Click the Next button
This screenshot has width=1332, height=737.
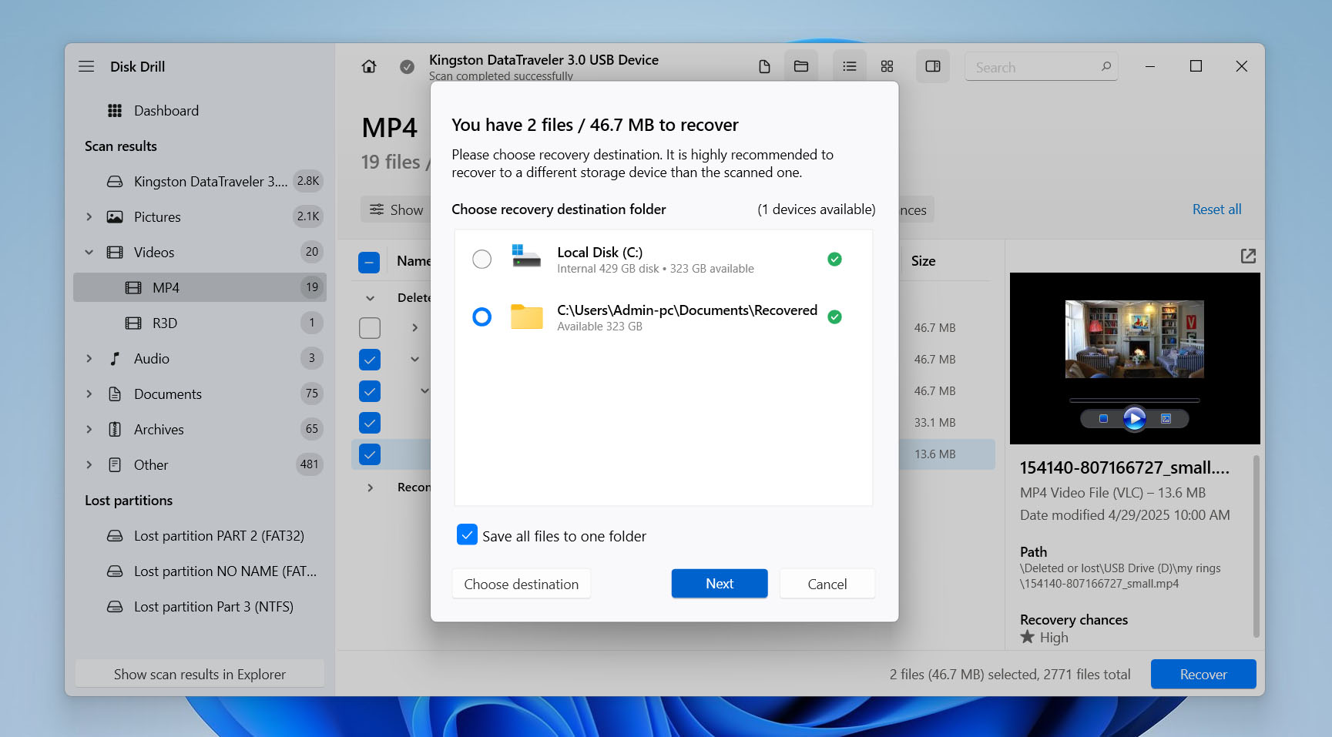click(720, 584)
